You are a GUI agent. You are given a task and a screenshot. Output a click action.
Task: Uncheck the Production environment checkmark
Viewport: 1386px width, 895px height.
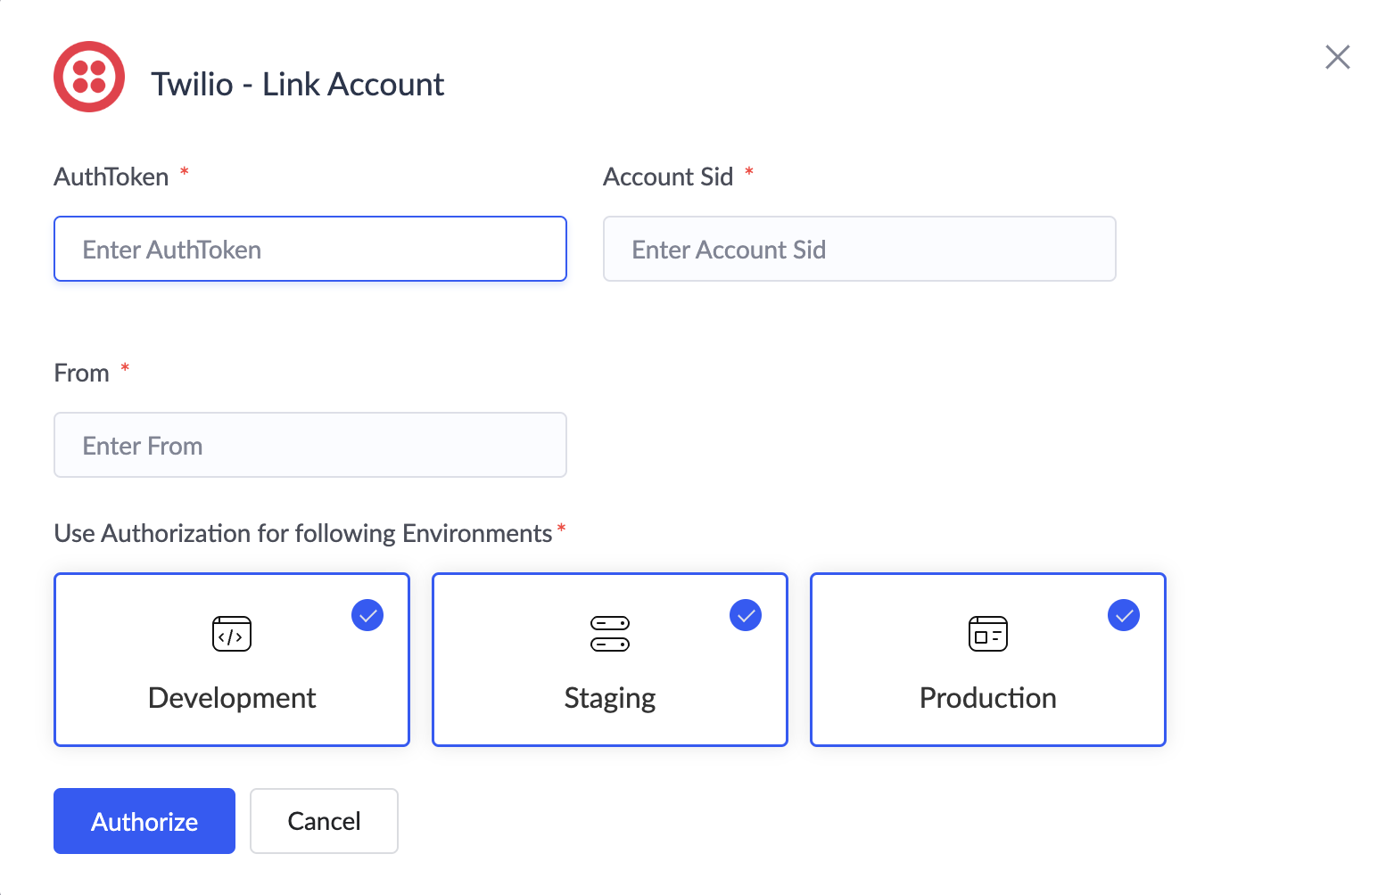pyautogui.click(x=1123, y=615)
